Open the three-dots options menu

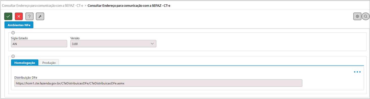(357, 72)
